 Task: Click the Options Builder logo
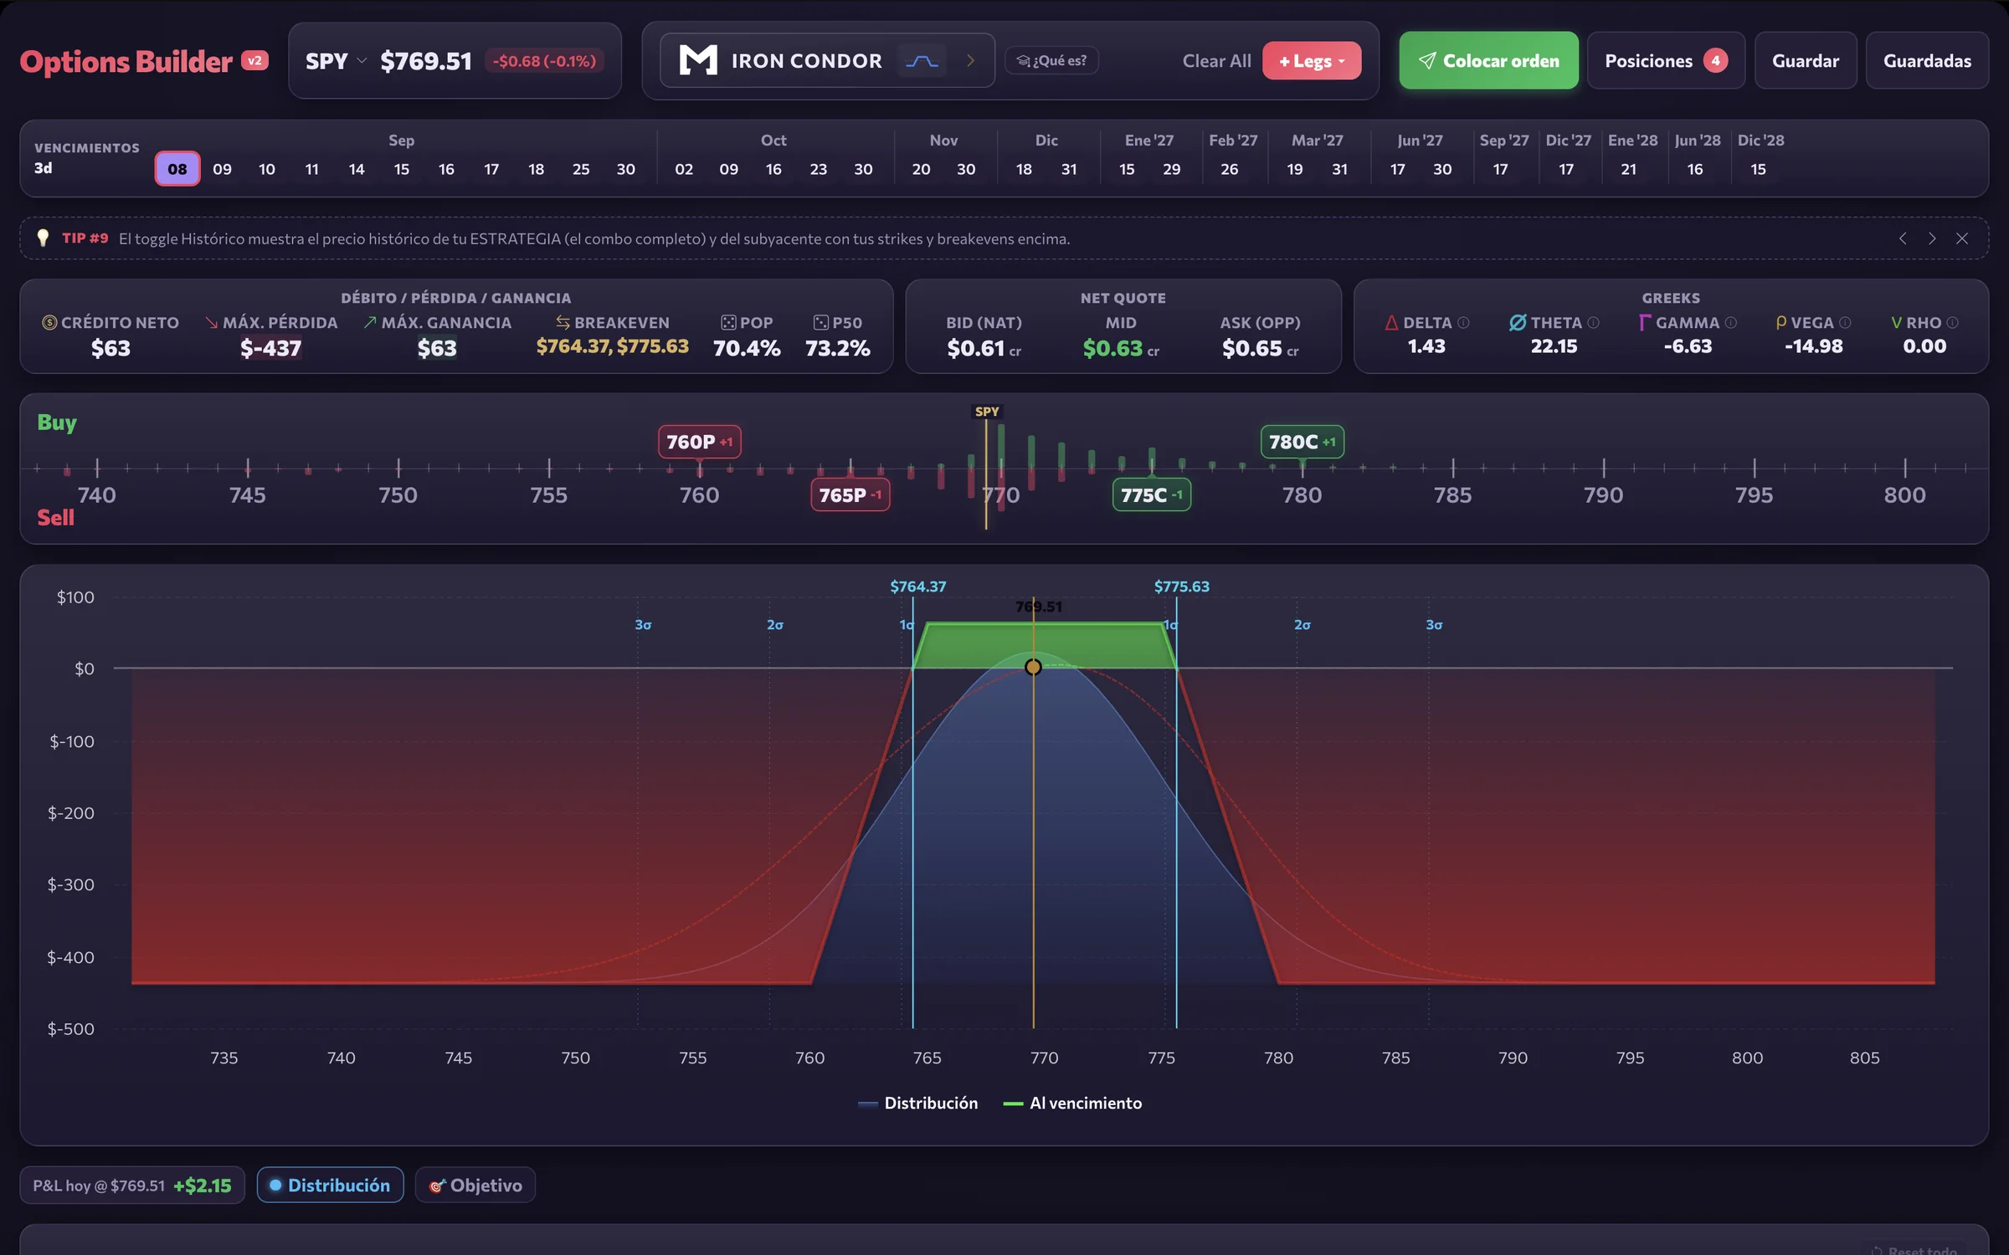[126, 61]
